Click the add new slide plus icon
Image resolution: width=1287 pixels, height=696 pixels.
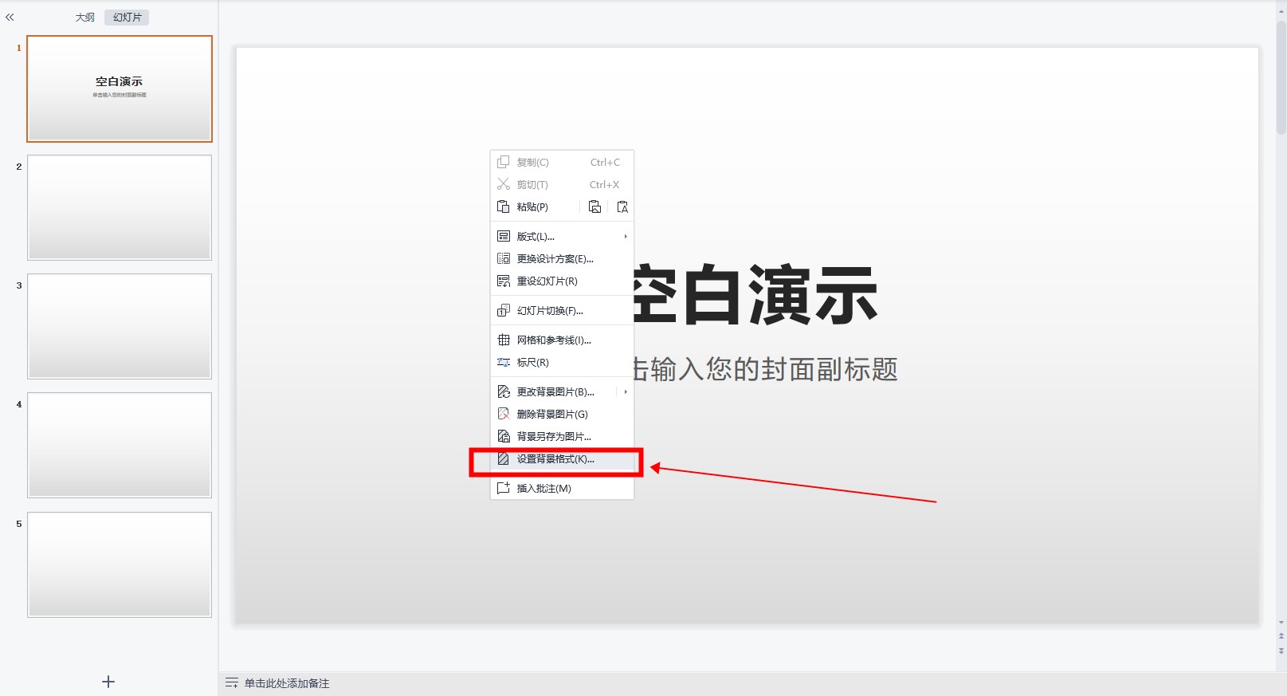pyautogui.click(x=108, y=682)
